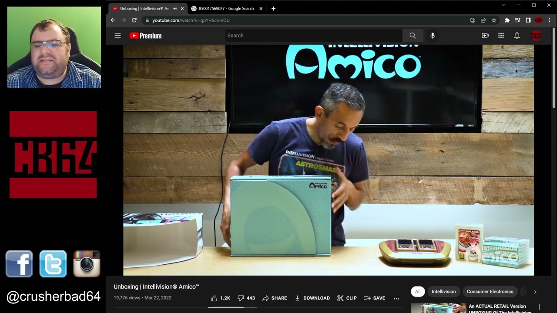
Task: Open more actions ellipsis under video
Action: click(x=396, y=298)
